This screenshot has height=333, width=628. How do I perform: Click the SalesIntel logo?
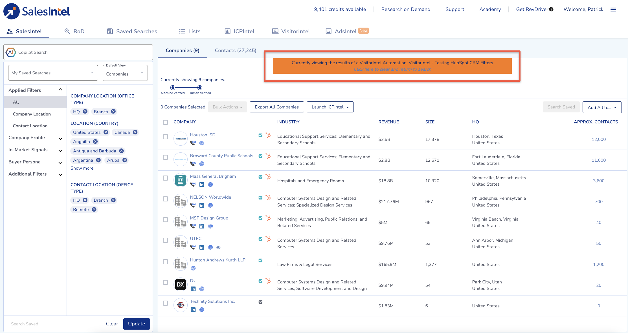(37, 11)
